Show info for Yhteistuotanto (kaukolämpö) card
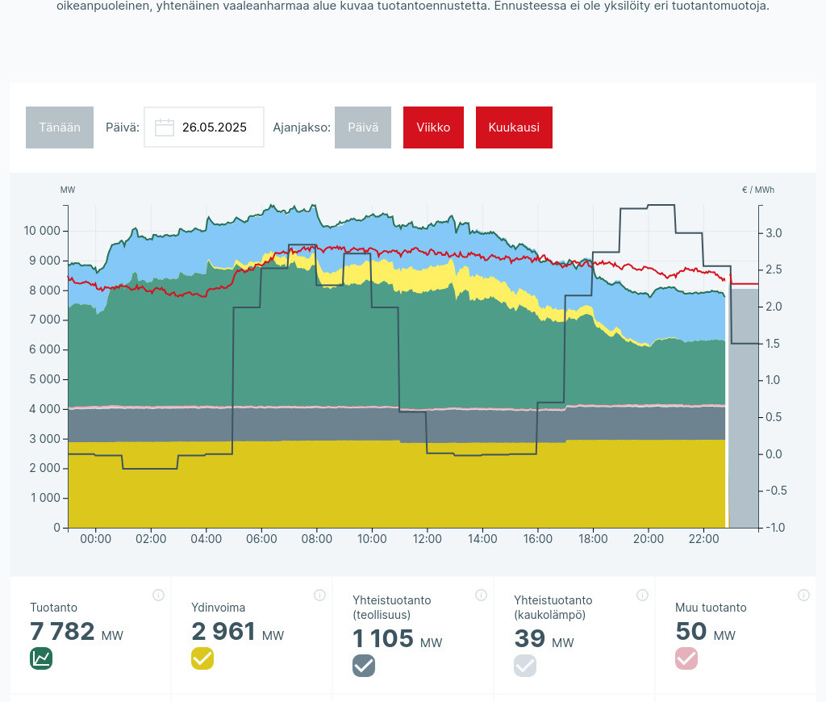The width and height of the screenshot is (826, 702). pyautogui.click(x=642, y=595)
